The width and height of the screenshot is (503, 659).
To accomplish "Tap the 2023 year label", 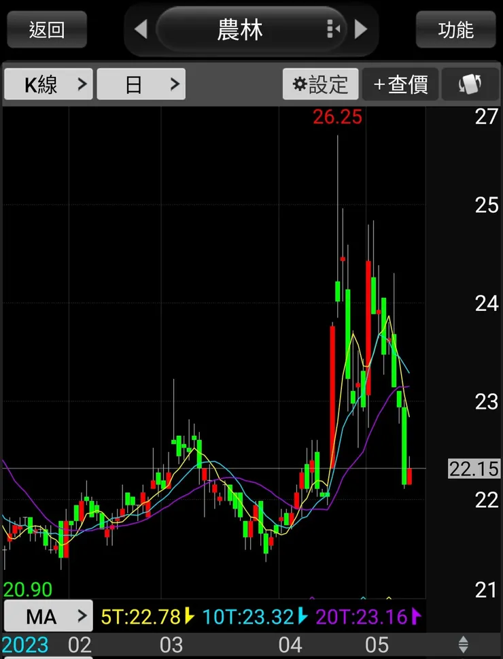I will [25, 645].
